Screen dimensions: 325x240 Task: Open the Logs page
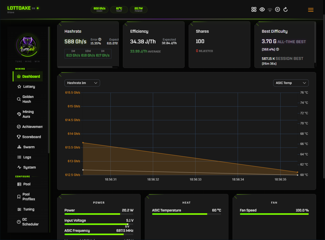pyautogui.click(x=28, y=157)
